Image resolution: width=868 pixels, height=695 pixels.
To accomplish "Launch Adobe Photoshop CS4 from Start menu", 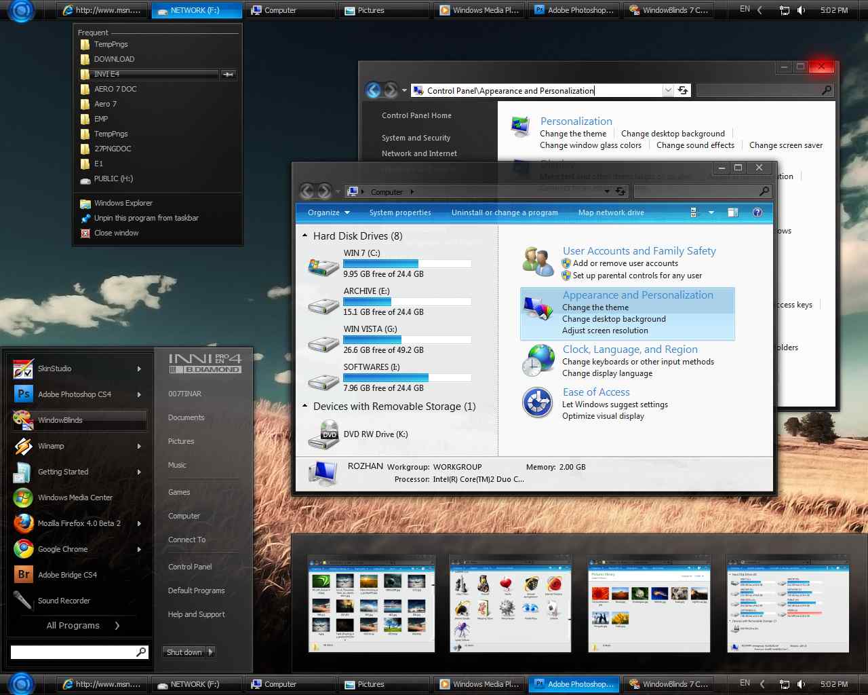I will coord(75,394).
